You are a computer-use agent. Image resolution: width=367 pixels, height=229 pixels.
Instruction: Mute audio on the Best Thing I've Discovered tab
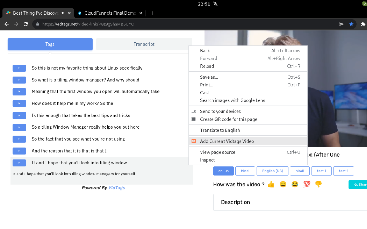(x=63, y=13)
